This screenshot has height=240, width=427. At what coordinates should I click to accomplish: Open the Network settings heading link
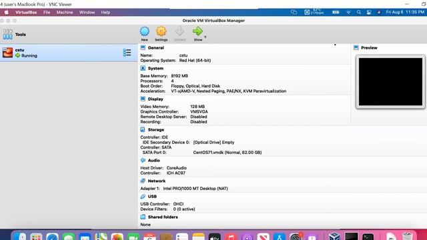coord(157,181)
